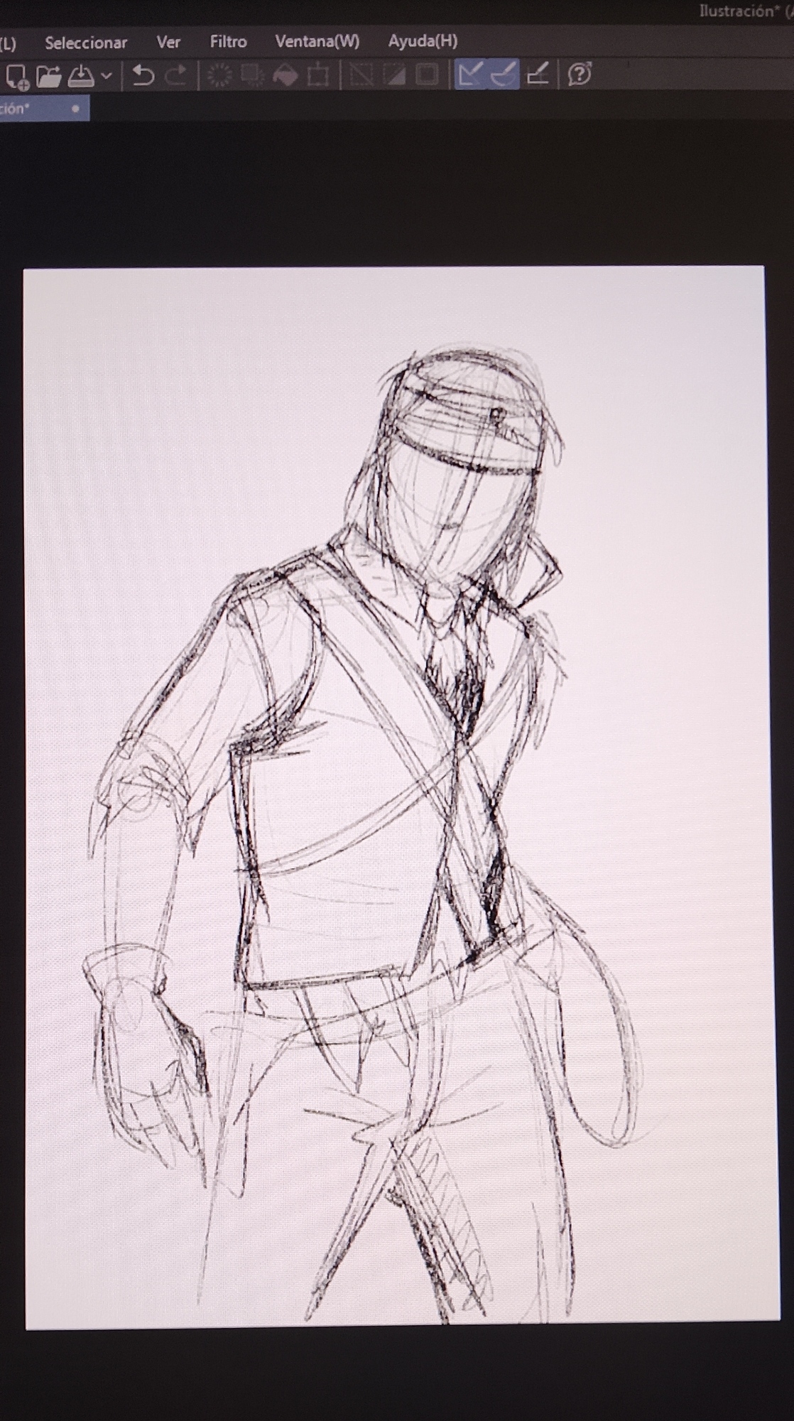This screenshot has height=1421, width=794.
Task: Open the Seleccionar menu
Action: point(86,43)
